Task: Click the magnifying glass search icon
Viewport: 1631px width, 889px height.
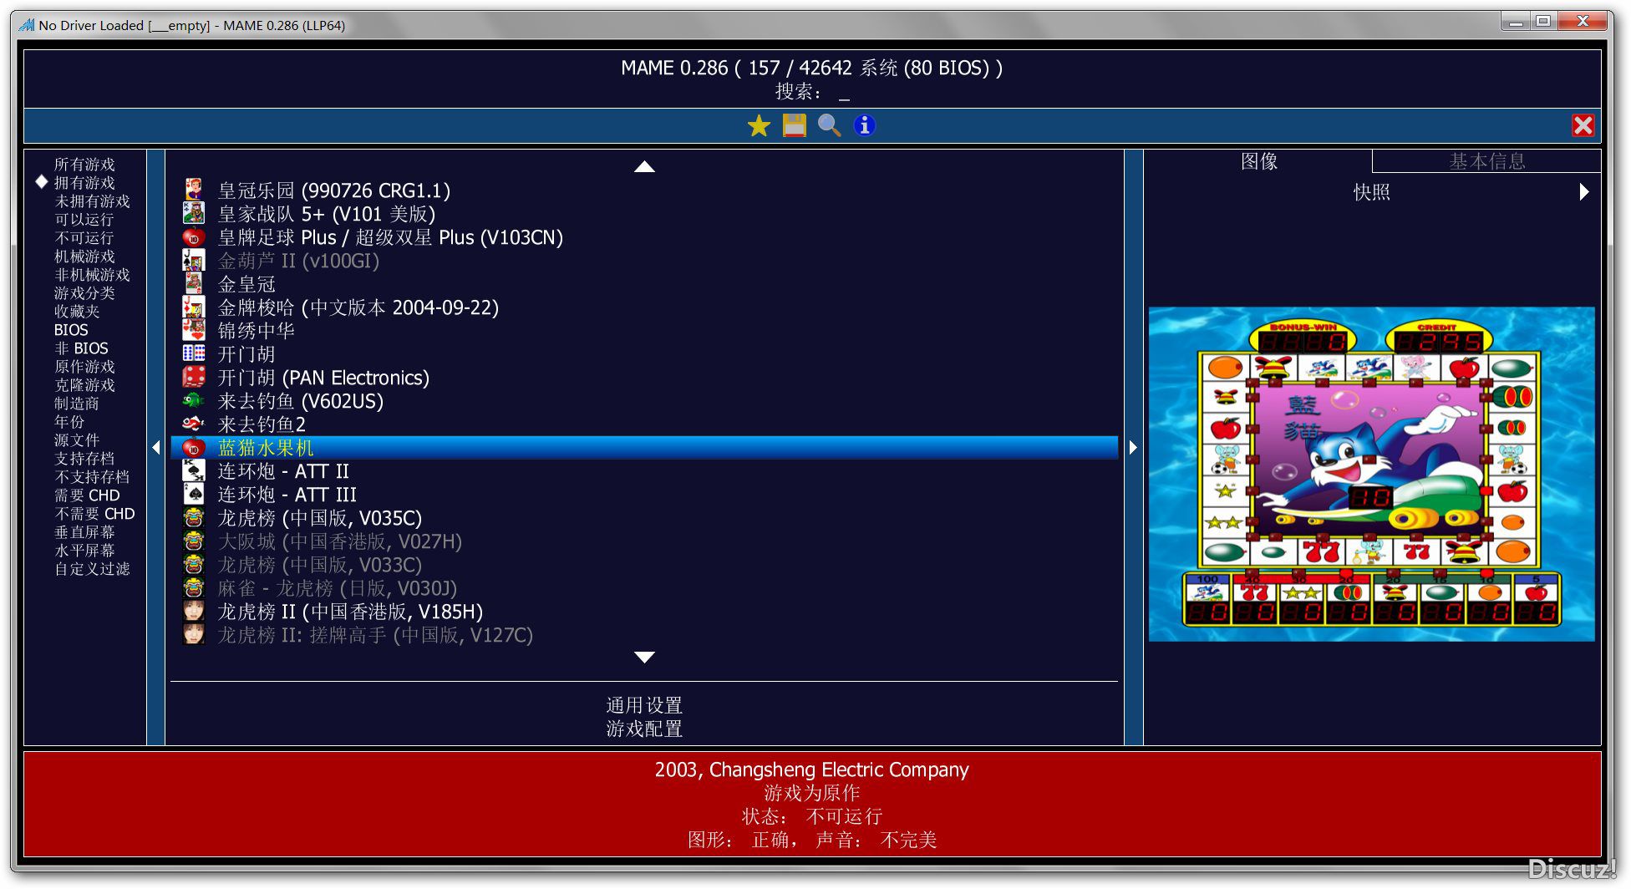Action: pyautogui.click(x=829, y=125)
